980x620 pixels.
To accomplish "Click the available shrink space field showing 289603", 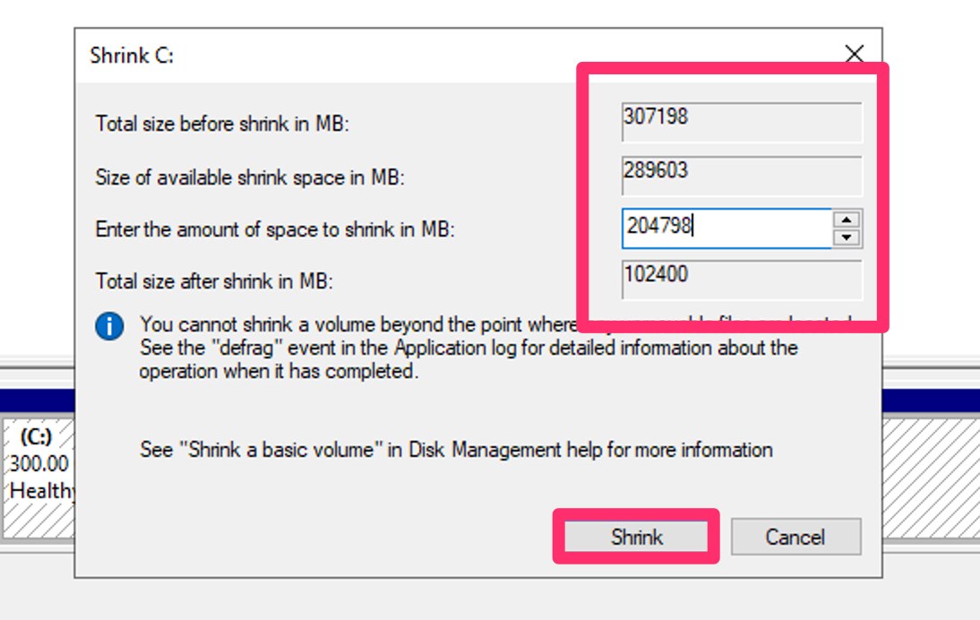I will click(x=742, y=176).
